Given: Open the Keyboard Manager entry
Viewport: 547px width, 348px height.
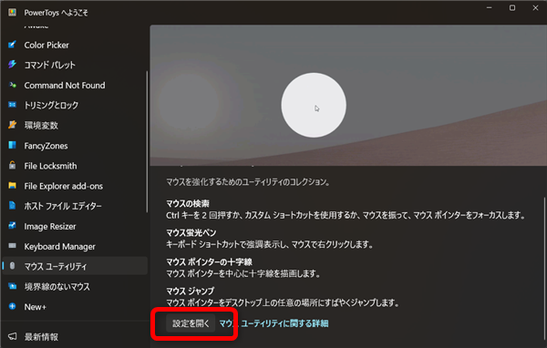Looking at the screenshot, I should pyautogui.click(x=74, y=247).
